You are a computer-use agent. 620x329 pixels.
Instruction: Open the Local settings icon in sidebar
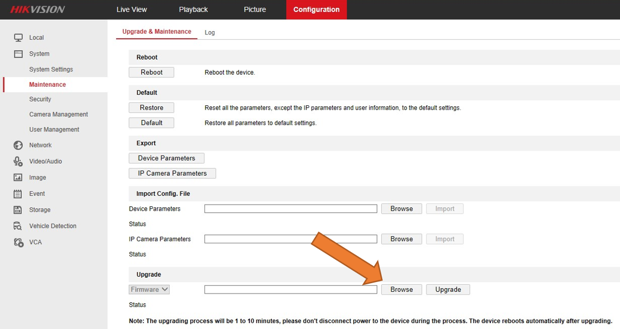pos(17,37)
